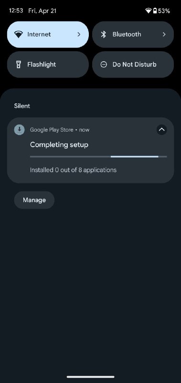Tap the setup installation progress bar
The width and height of the screenshot is (181, 383).
98,157
